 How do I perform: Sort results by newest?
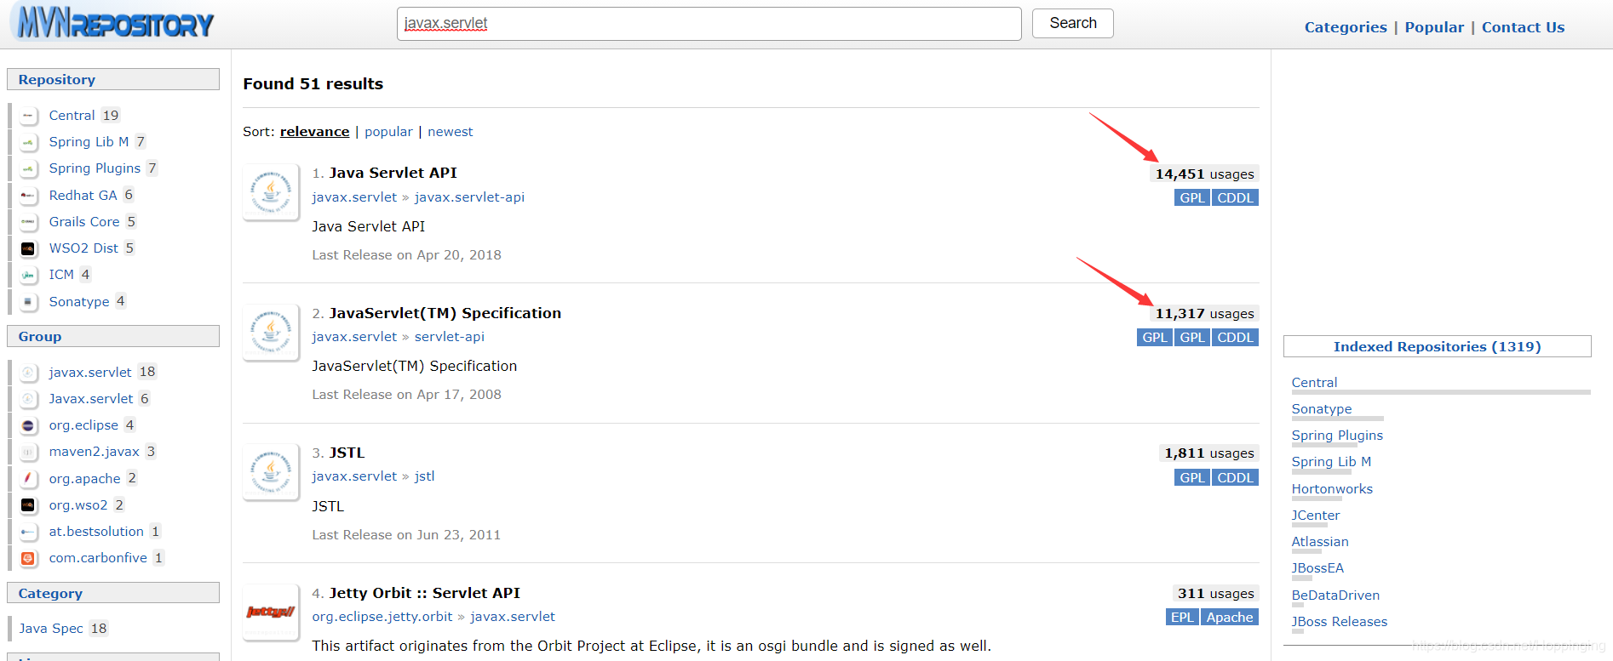451,132
